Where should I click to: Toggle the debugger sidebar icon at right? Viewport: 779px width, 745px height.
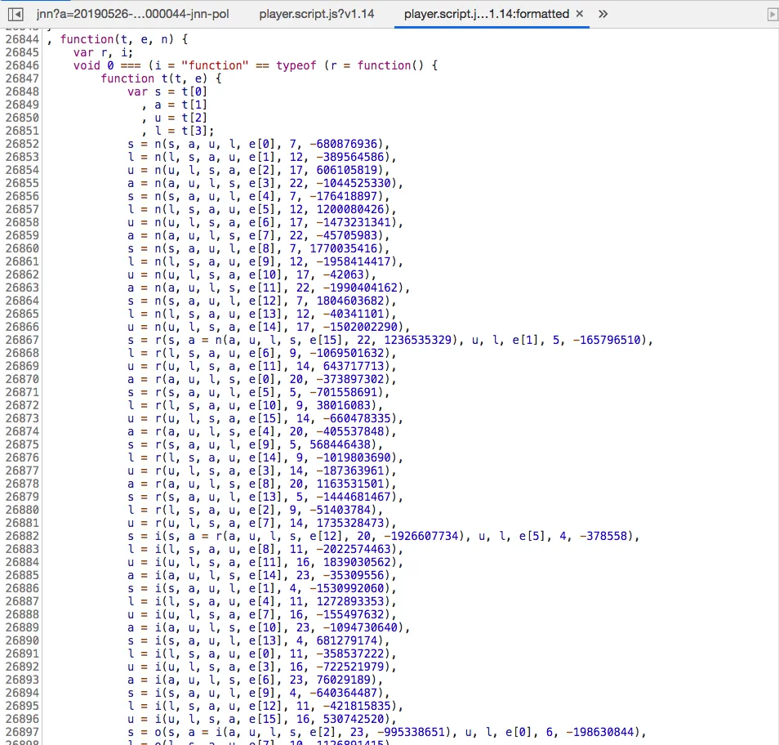coord(772,15)
